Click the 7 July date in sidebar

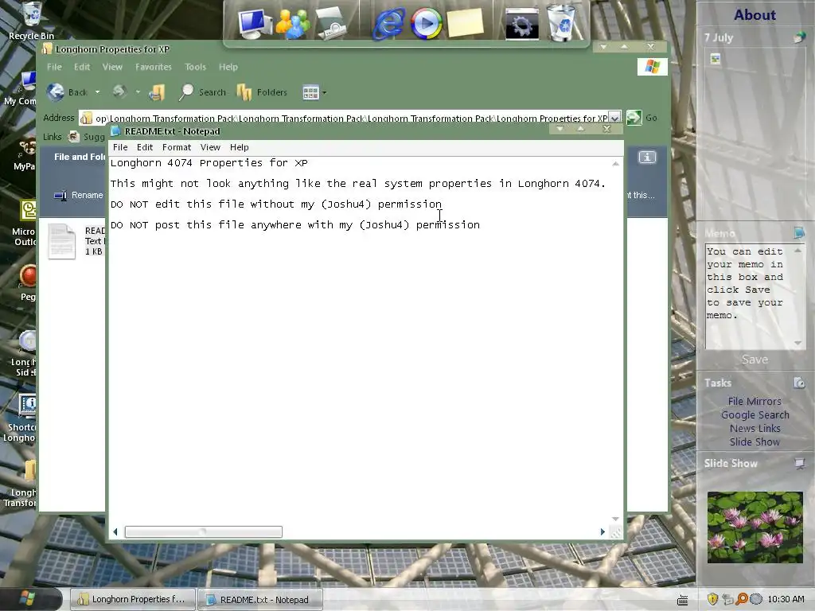click(719, 37)
